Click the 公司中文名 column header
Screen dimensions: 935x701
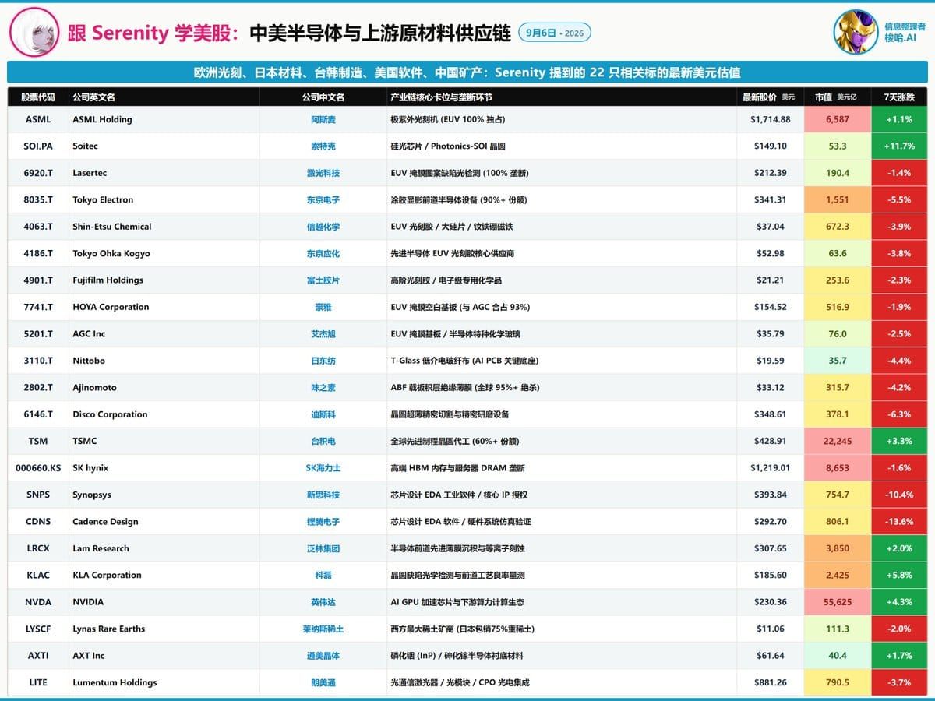(323, 97)
